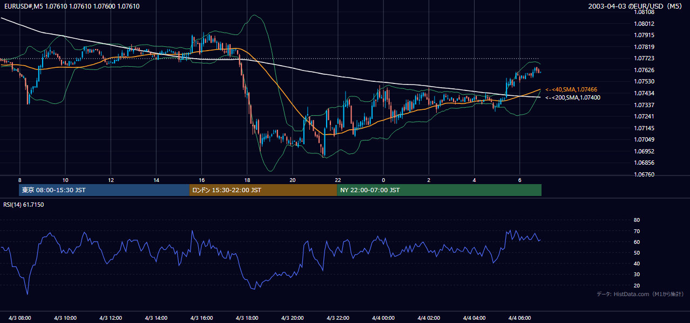This screenshot has height=323, width=690.
Task: Click price axis value 1.06856
Action: (x=644, y=163)
